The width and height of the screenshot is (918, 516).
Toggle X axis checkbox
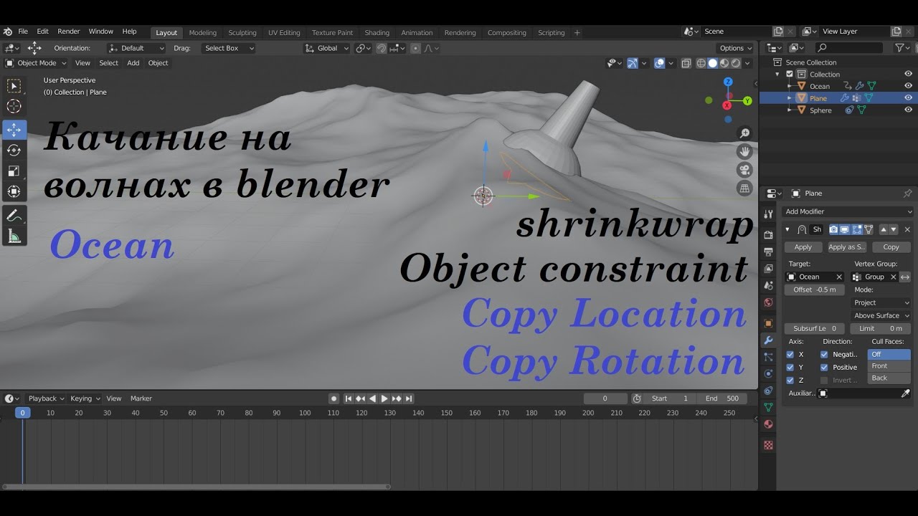(790, 354)
